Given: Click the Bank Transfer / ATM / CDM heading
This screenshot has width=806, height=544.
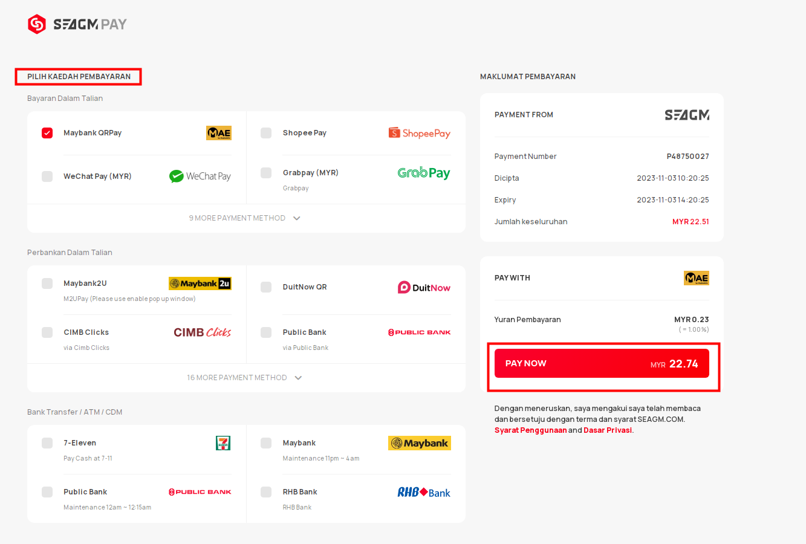Looking at the screenshot, I should (x=75, y=412).
